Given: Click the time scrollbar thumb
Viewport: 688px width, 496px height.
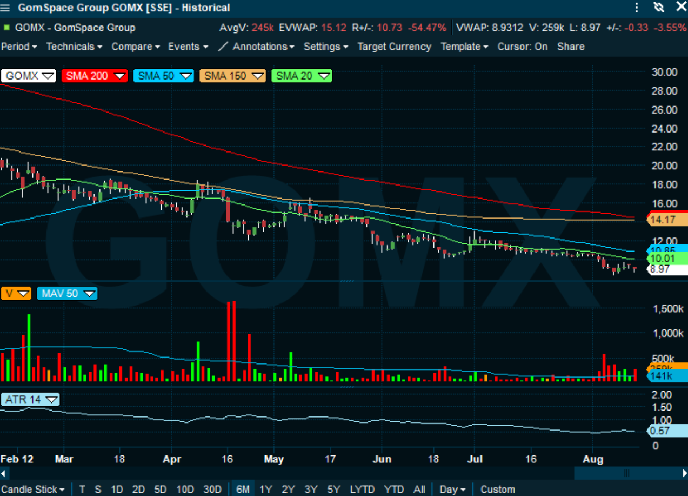Looking at the screenshot, I should coord(627,474).
